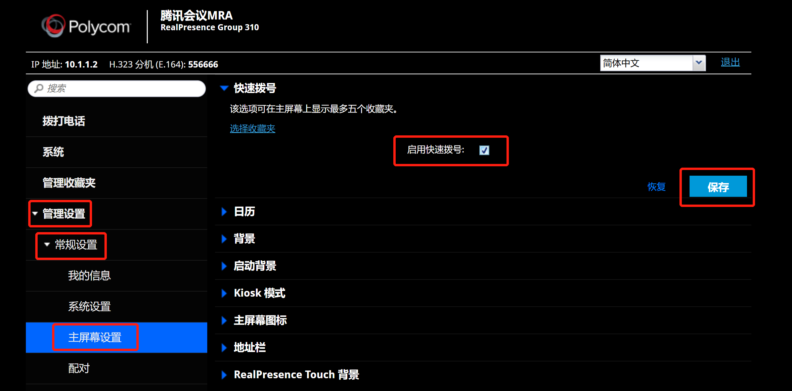792x391 pixels.
Task: Collapse the 快速拨号 section arrow
Action: pyautogui.click(x=224, y=88)
